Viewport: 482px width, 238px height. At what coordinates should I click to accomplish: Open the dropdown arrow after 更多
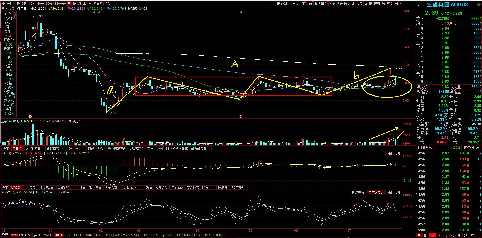click(x=400, y=4)
